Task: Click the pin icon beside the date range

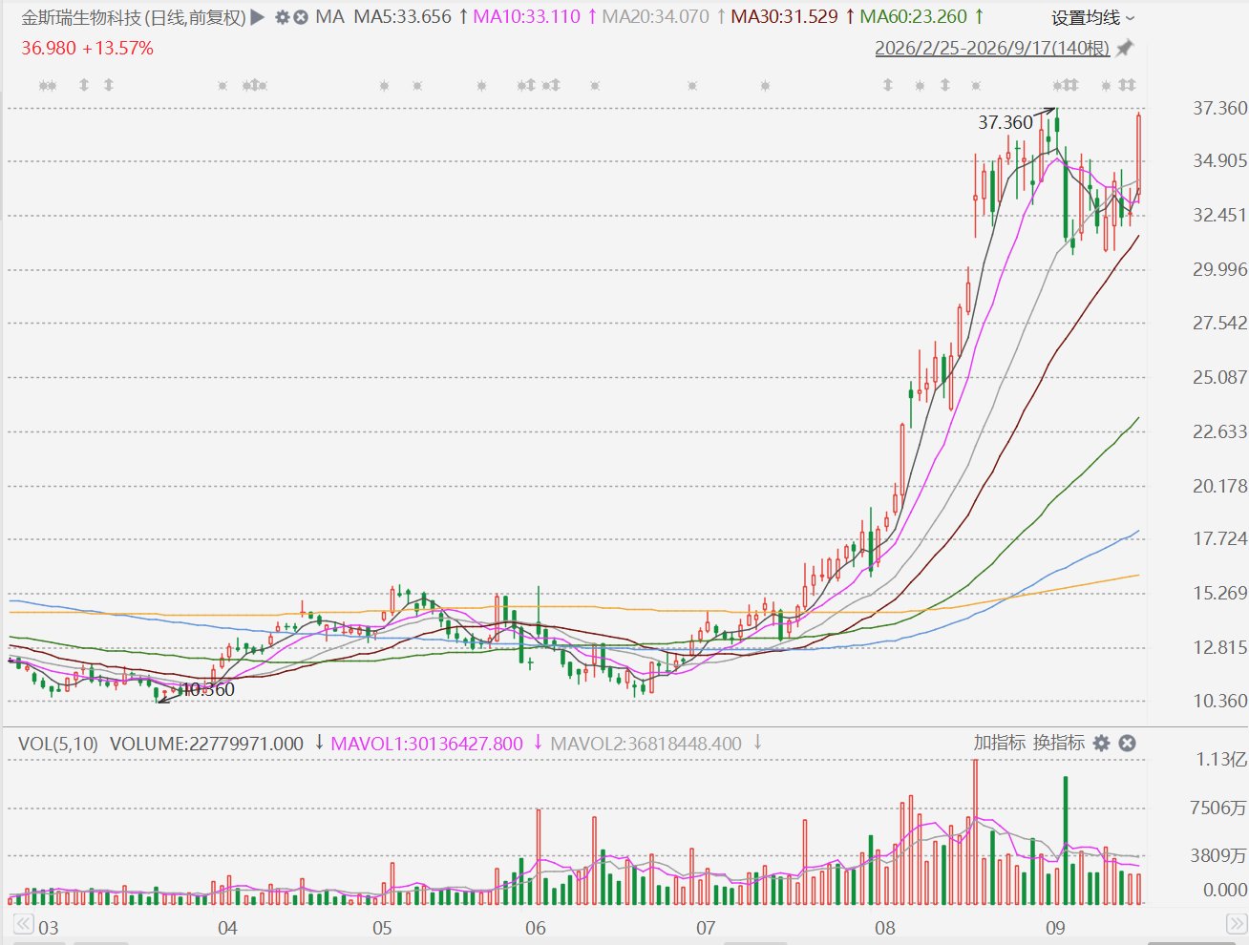Action: point(1125,48)
